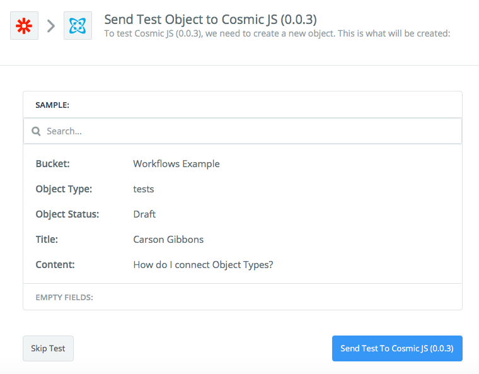Select the Object Type label
Image resolution: width=479 pixels, height=374 pixels.
[x=64, y=189]
